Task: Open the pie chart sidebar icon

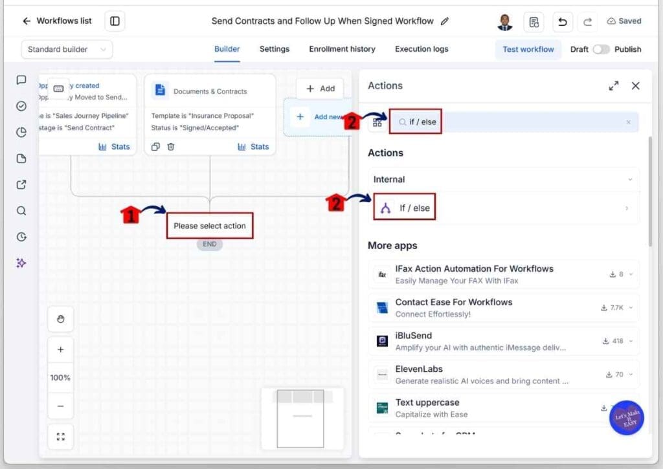Action: pos(21,132)
